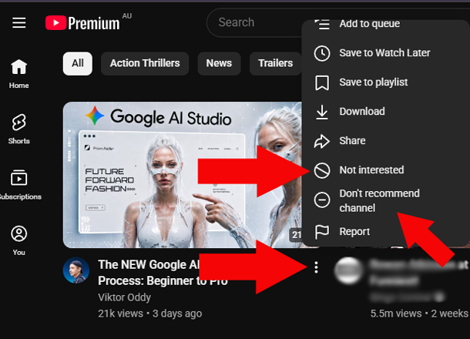Choose Save to playlist option
Image resolution: width=470 pixels, height=339 pixels.
[x=386, y=82]
